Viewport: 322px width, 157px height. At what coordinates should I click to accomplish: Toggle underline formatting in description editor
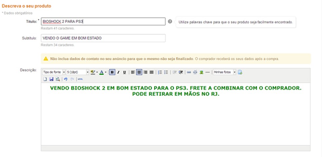coord(124,72)
